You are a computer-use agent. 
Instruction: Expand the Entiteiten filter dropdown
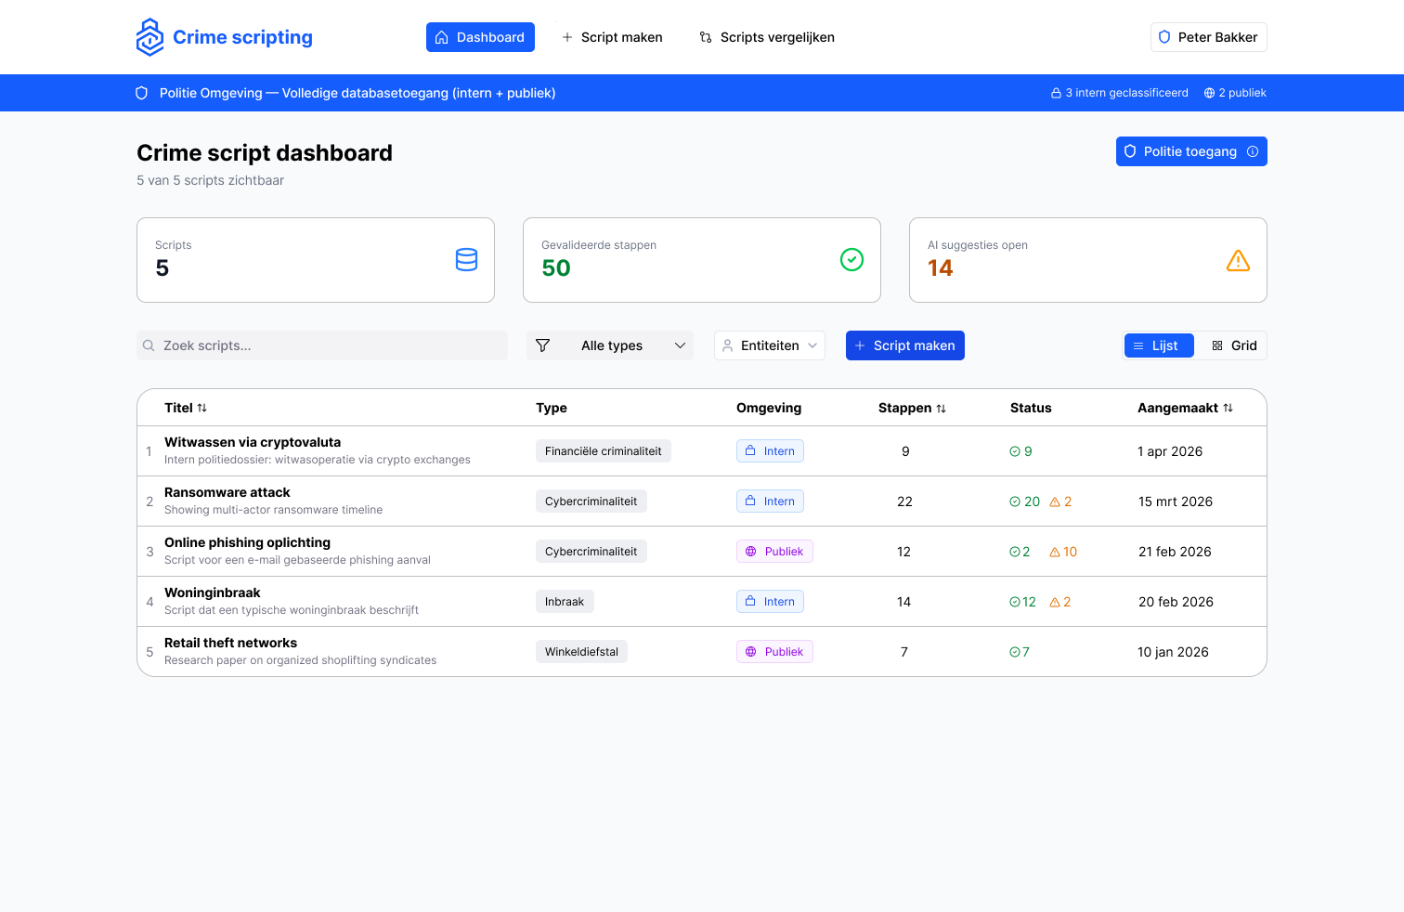click(x=770, y=345)
